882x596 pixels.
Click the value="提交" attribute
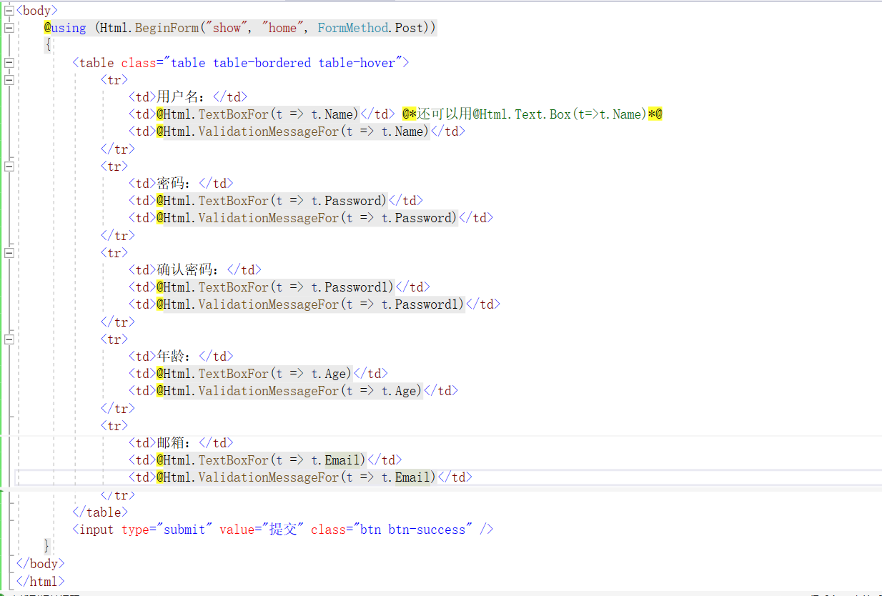coord(262,530)
